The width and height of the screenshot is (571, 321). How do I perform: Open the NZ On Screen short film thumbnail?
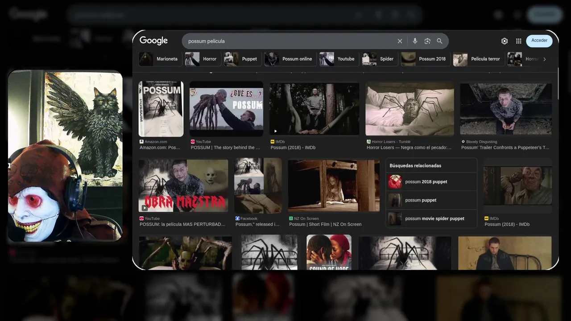[x=334, y=185]
